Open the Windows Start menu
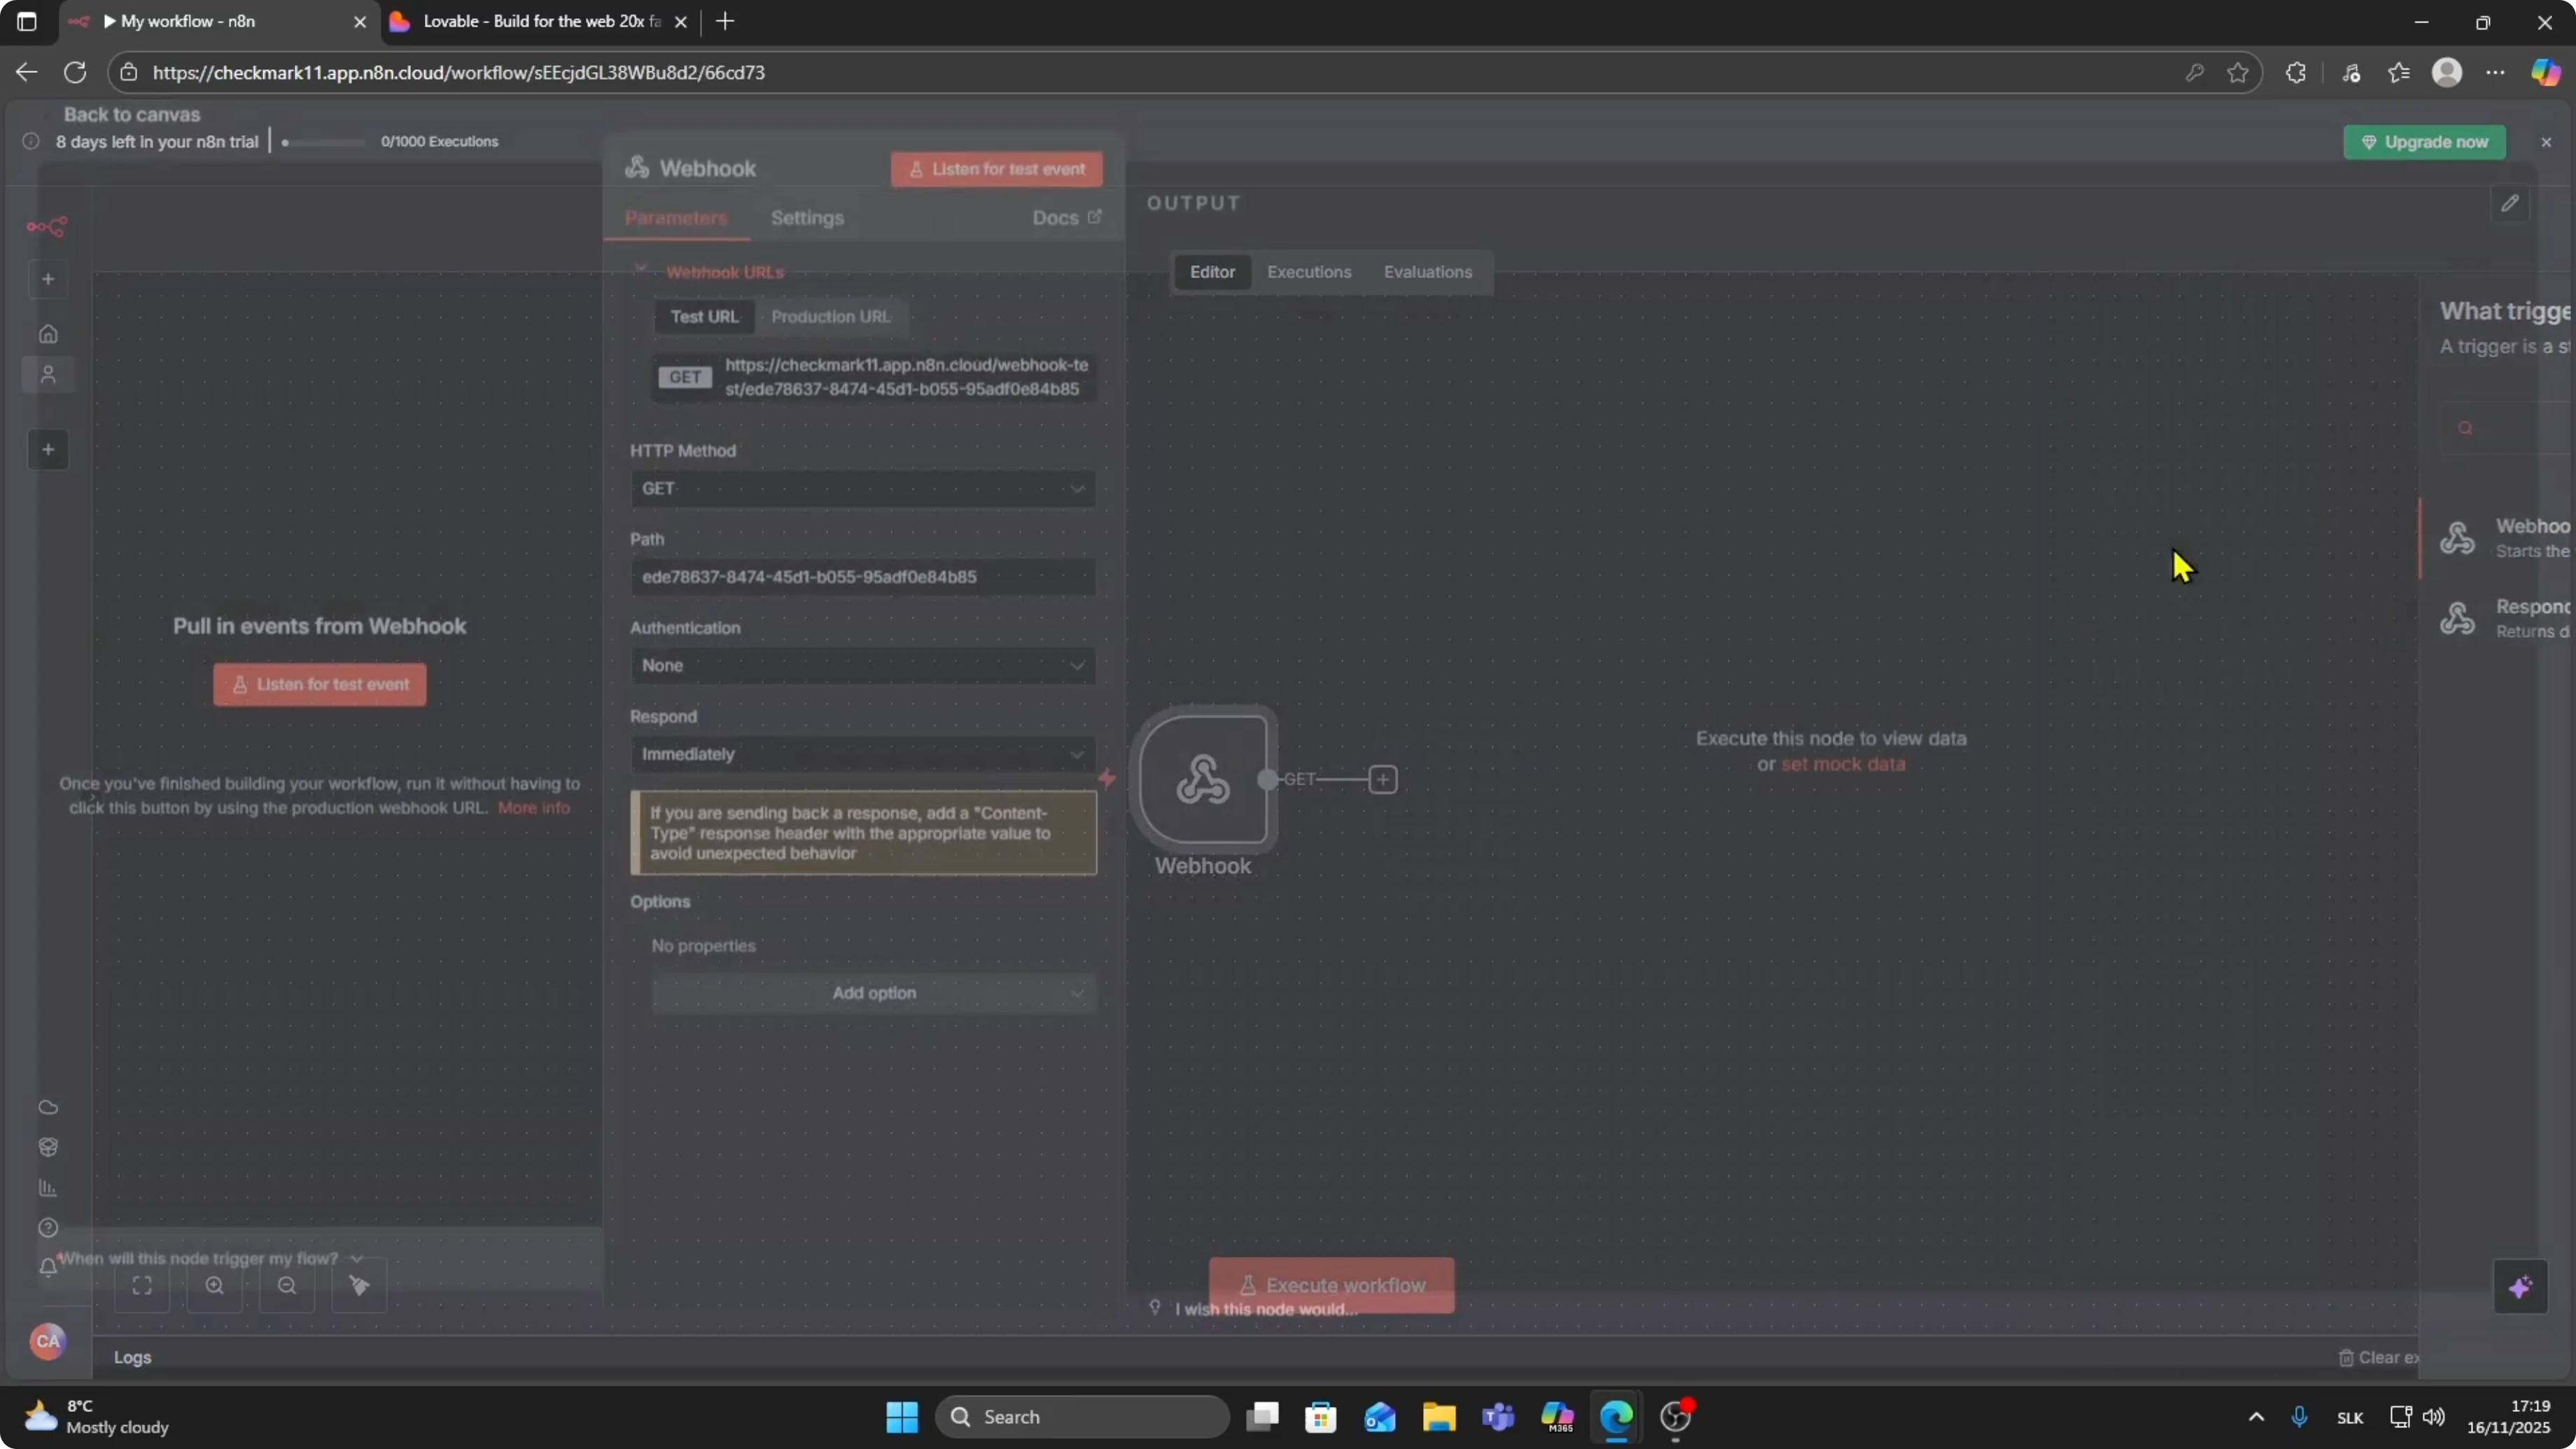Viewport: 2576px width, 1449px height. click(901, 1417)
